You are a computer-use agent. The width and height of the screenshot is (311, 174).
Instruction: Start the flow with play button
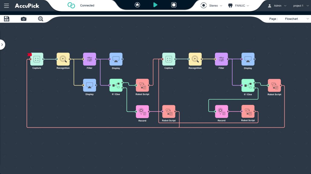155,5
